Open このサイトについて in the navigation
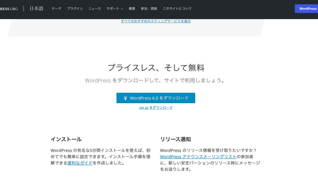This screenshot has width=318, height=179. pyautogui.click(x=177, y=9)
